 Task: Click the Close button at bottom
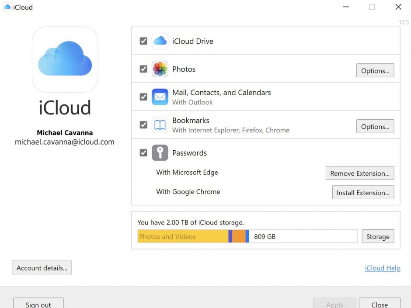[380, 304]
